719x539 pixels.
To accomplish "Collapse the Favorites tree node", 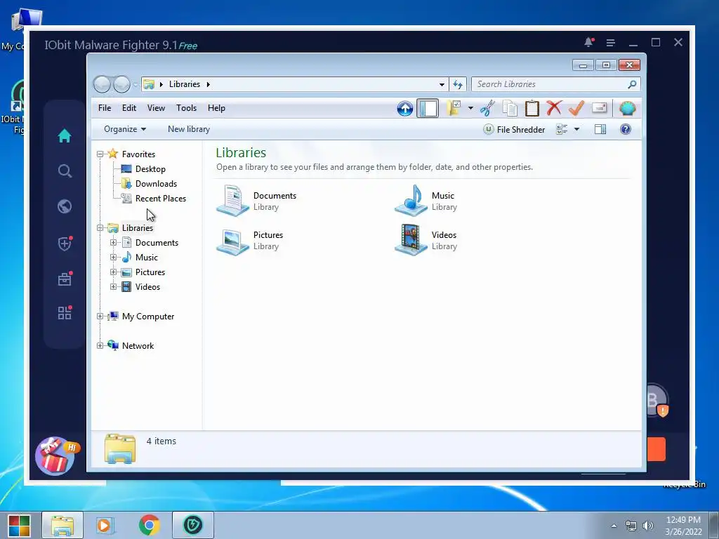I will 100,154.
